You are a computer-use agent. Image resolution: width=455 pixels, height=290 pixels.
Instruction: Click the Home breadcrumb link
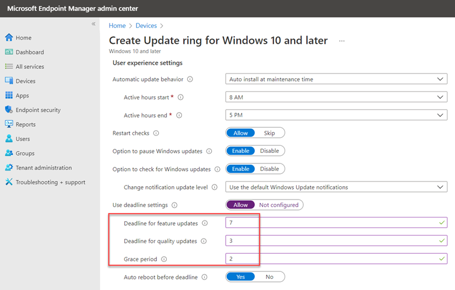[x=117, y=26]
